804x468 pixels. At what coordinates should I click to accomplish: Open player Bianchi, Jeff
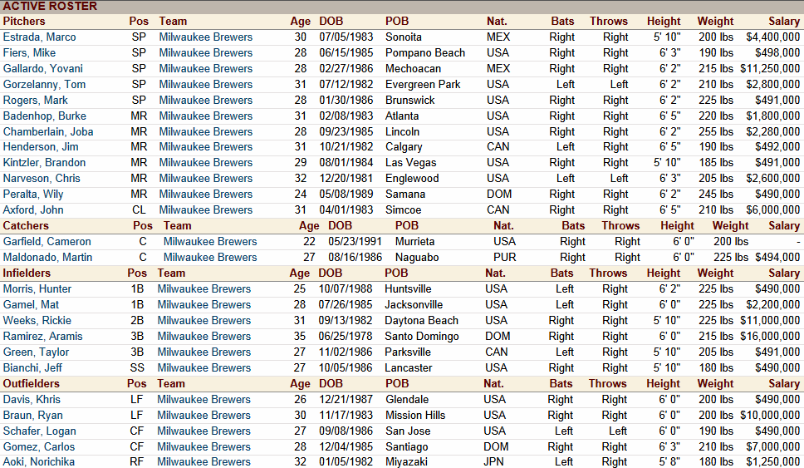coord(32,368)
